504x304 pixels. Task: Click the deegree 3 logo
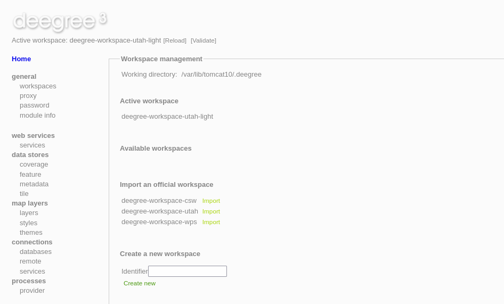[x=60, y=21]
